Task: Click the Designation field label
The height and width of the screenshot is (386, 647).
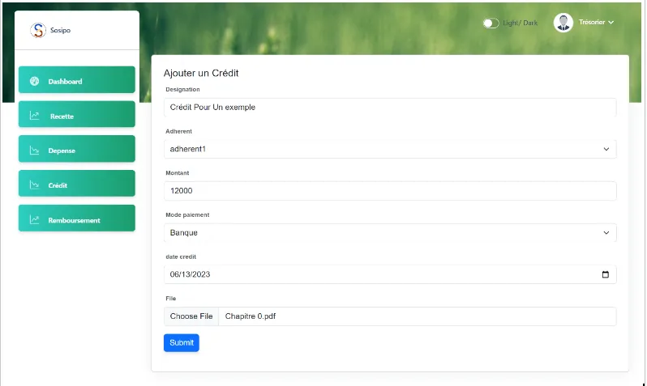Action: click(182, 89)
